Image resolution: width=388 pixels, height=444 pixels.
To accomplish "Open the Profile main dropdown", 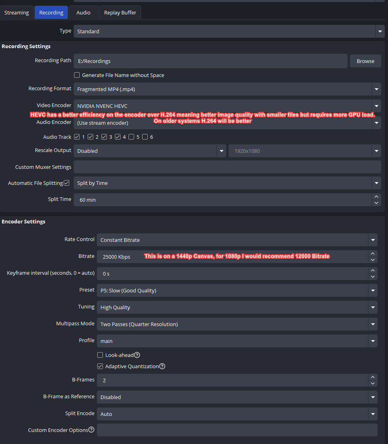I will pyautogui.click(x=237, y=341).
